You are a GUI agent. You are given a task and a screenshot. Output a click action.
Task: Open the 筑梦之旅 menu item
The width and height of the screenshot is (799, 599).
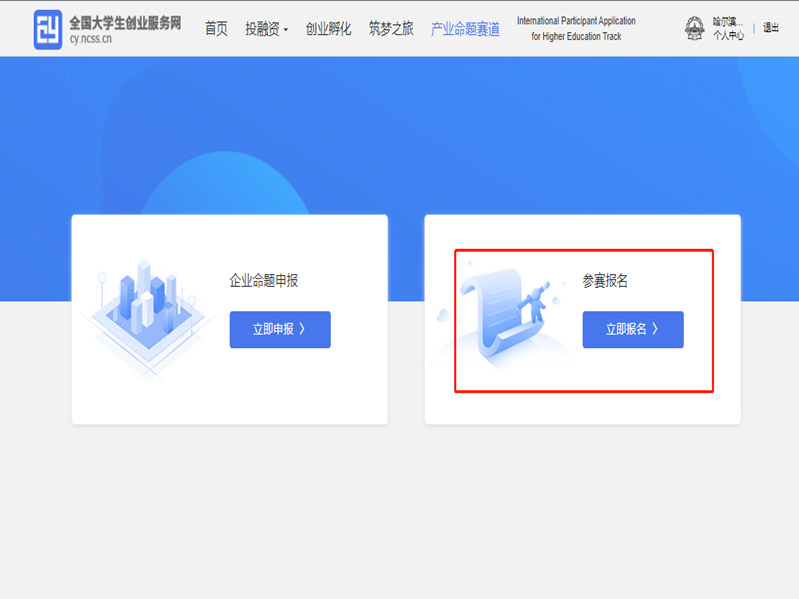(391, 29)
